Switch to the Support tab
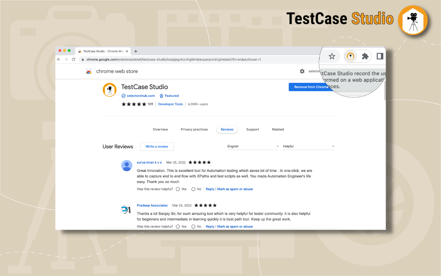Screen dimensions: 441x276 [253, 129]
